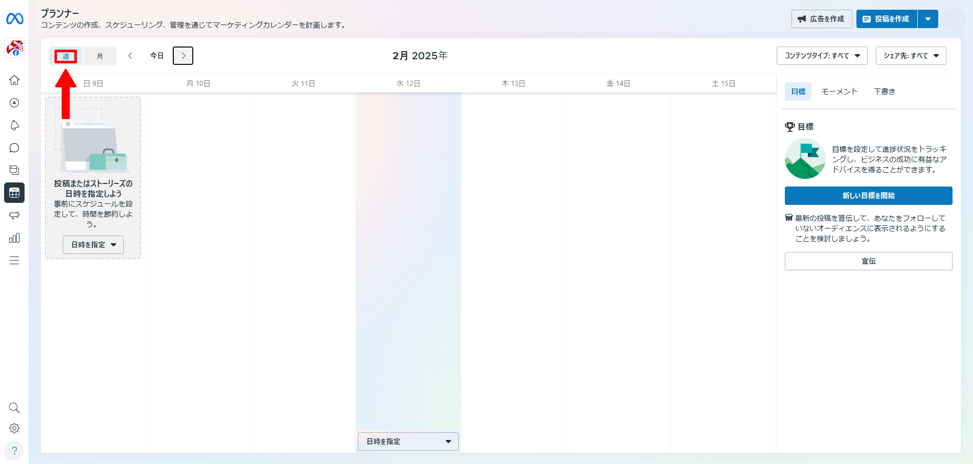Image resolution: width=973 pixels, height=464 pixels.
Task: Click the 水 12日 column header
Action: point(408,83)
